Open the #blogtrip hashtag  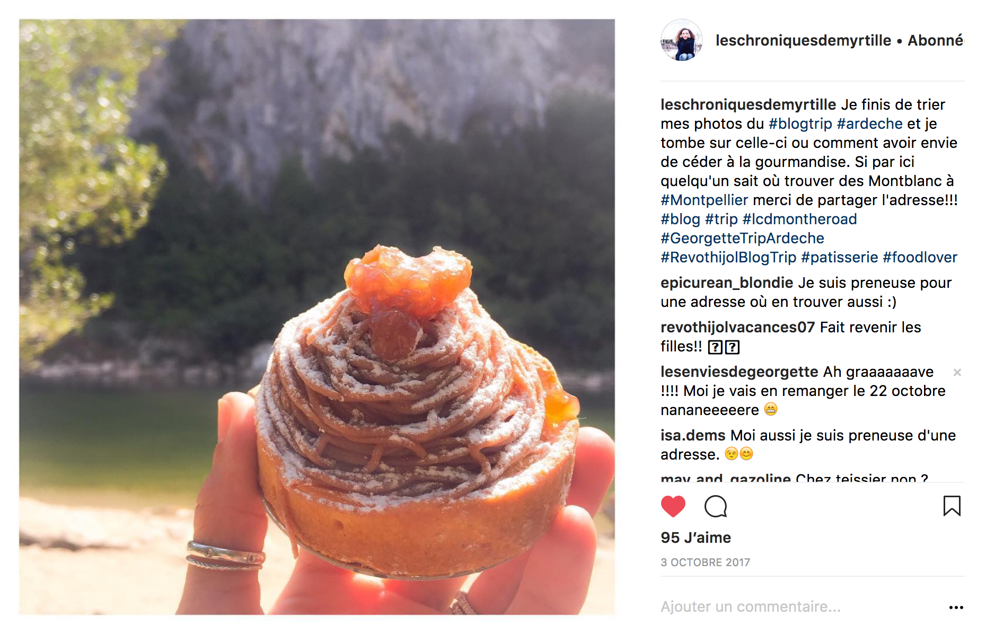point(800,124)
